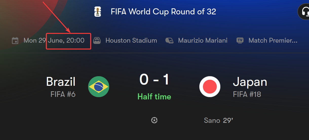Open the FIFA World Cup Round of 32 title
Image resolution: width=309 pixels, height=140 pixels.
click(x=163, y=12)
